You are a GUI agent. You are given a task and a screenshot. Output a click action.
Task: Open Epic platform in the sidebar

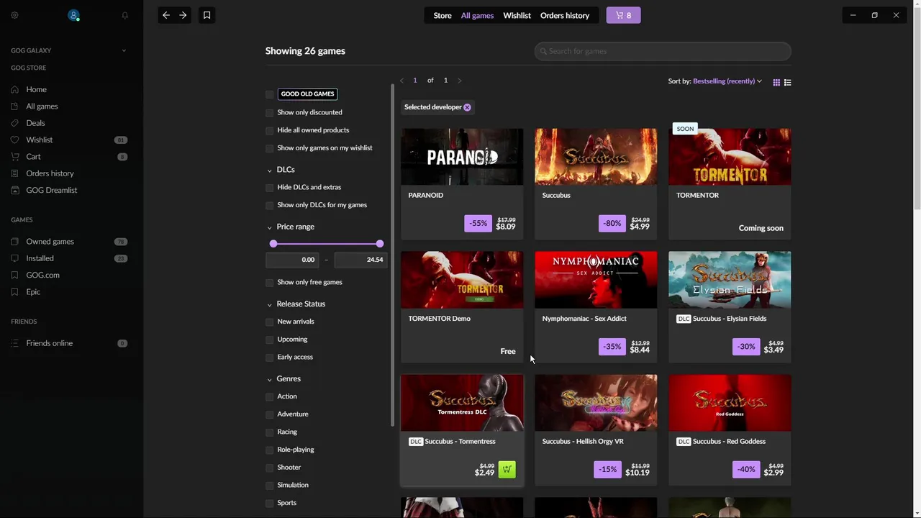(33, 291)
